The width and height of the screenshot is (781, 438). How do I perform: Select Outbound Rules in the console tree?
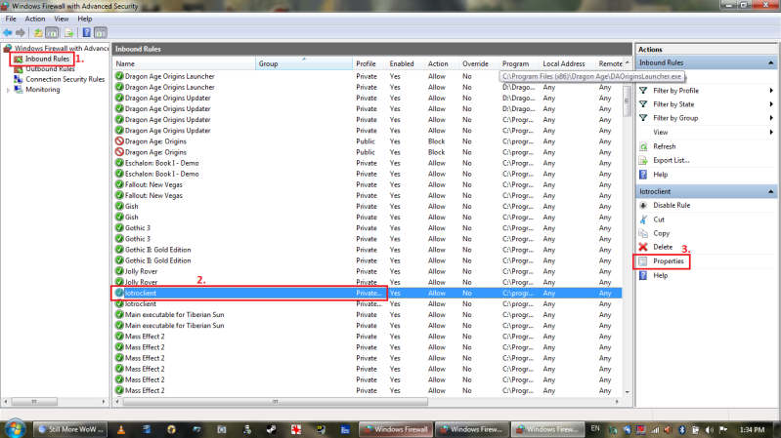coord(50,69)
